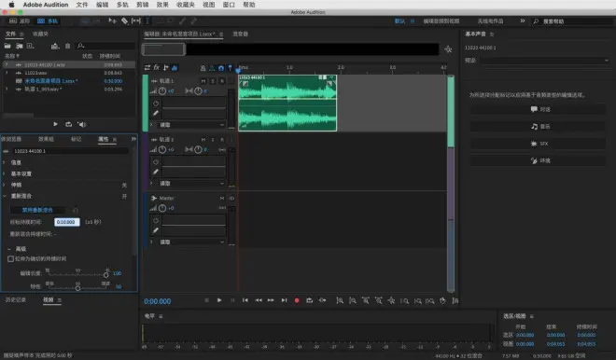Click zoom in (amplitude) icon in transport
Viewport: 616px width, 360px height.
(340, 300)
